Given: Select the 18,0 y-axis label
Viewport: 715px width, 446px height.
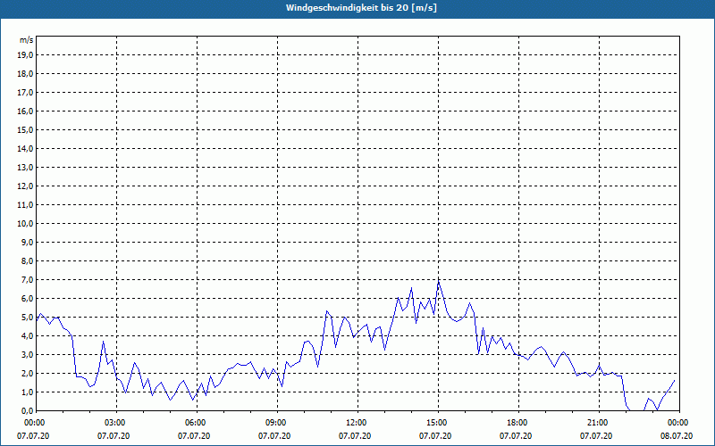Looking at the screenshot, I should [x=26, y=74].
